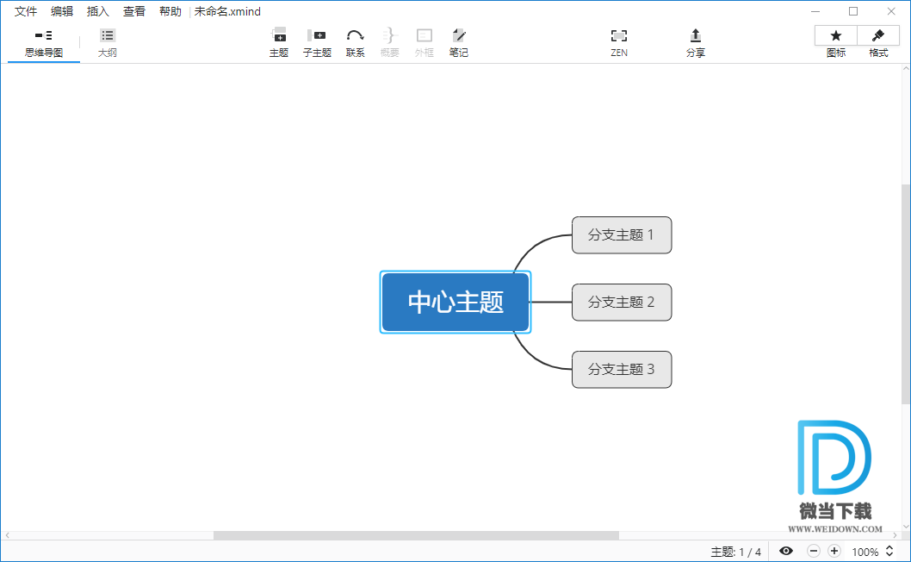The width and height of the screenshot is (911, 562).
Task: Click the up scroll arrow
Action: click(906, 69)
